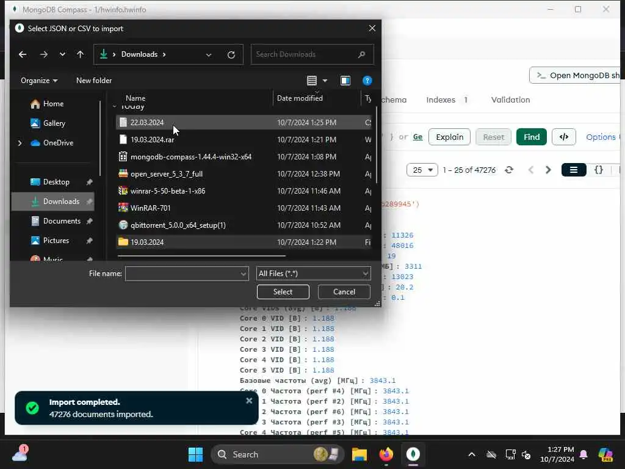
Task: Unpin Desktop using its pin icon
Action: pos(89,182)
